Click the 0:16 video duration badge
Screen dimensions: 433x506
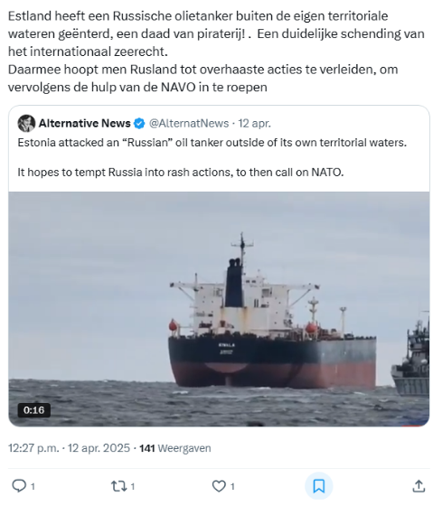pos(34,410)
